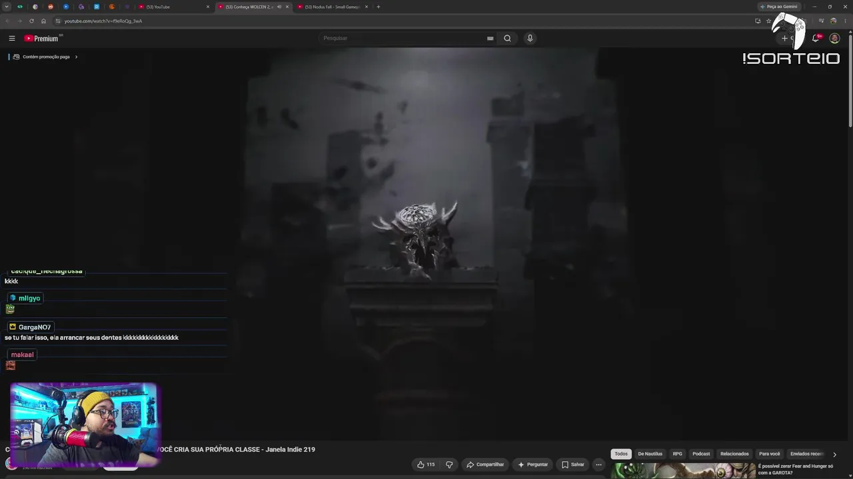Click the search magnifier button

[x=507, y=38]
